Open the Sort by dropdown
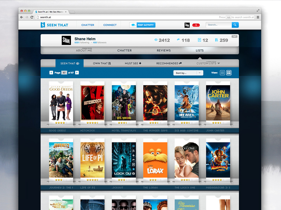 pos(188,73)
